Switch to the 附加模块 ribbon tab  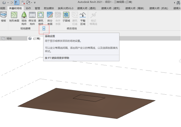[x=49, y=8]
